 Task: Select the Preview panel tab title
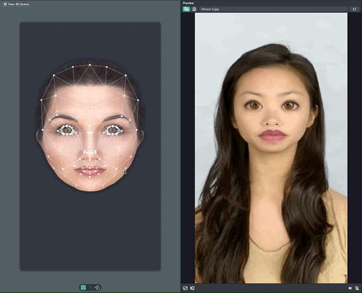188,3
